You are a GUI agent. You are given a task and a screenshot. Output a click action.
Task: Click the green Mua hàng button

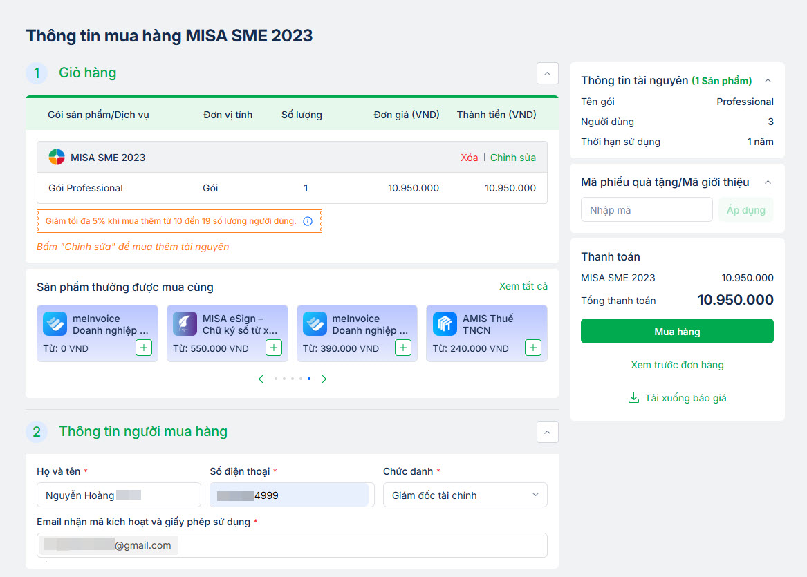coord(677,332)
